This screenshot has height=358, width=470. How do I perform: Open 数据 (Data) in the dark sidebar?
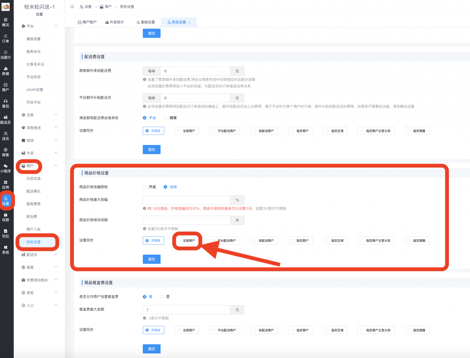(6, 71)
